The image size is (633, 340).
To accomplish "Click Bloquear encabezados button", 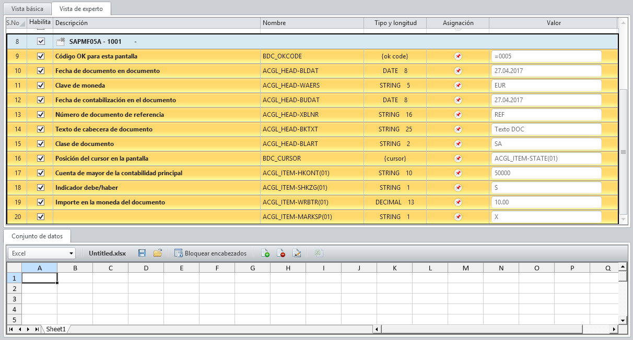I will coord(210,253).
